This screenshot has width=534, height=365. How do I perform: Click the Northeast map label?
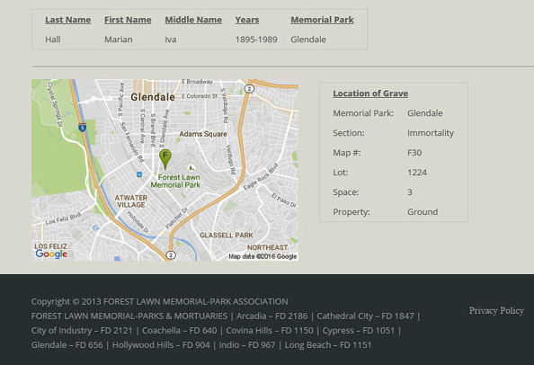tap(267, 247)
